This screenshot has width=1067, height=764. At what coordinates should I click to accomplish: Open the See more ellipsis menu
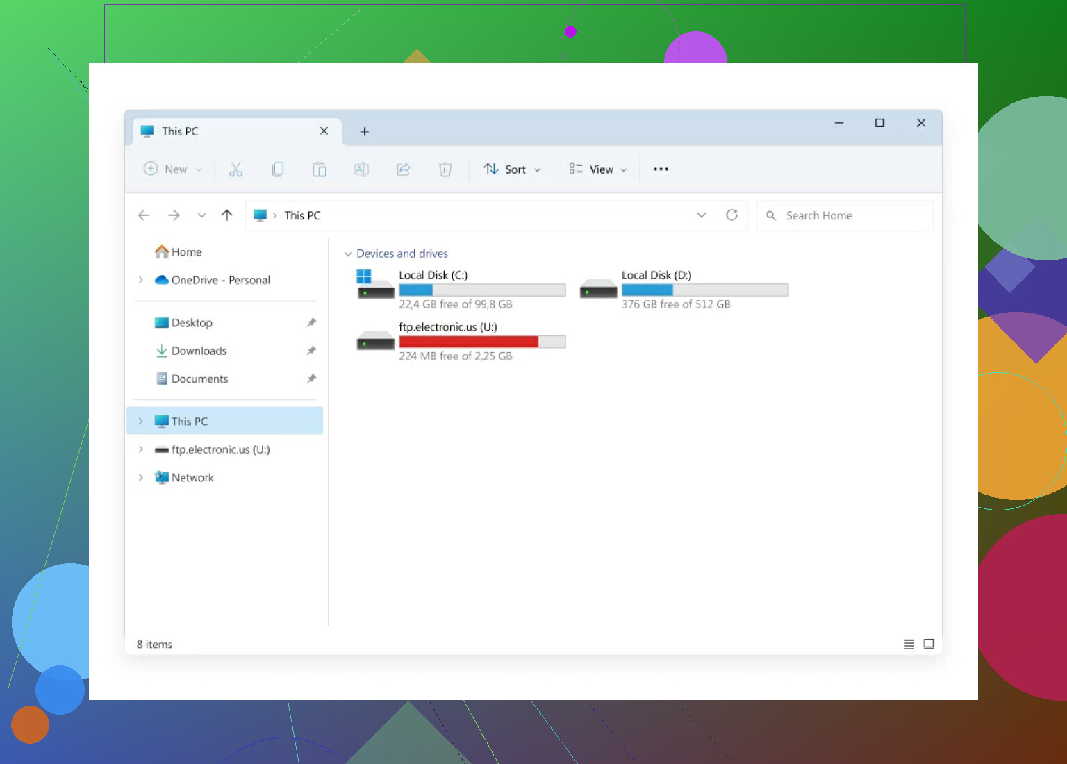coord(661,169)
